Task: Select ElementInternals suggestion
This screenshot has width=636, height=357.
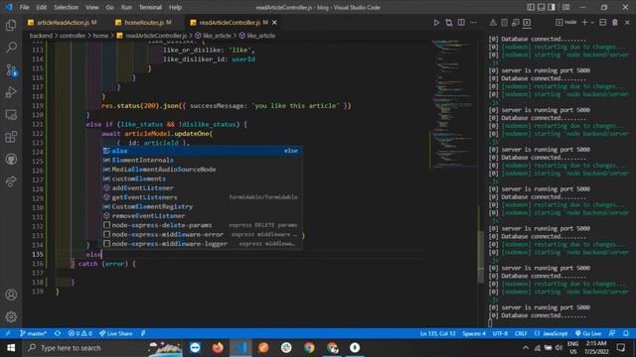Action: tap(202, 160)
